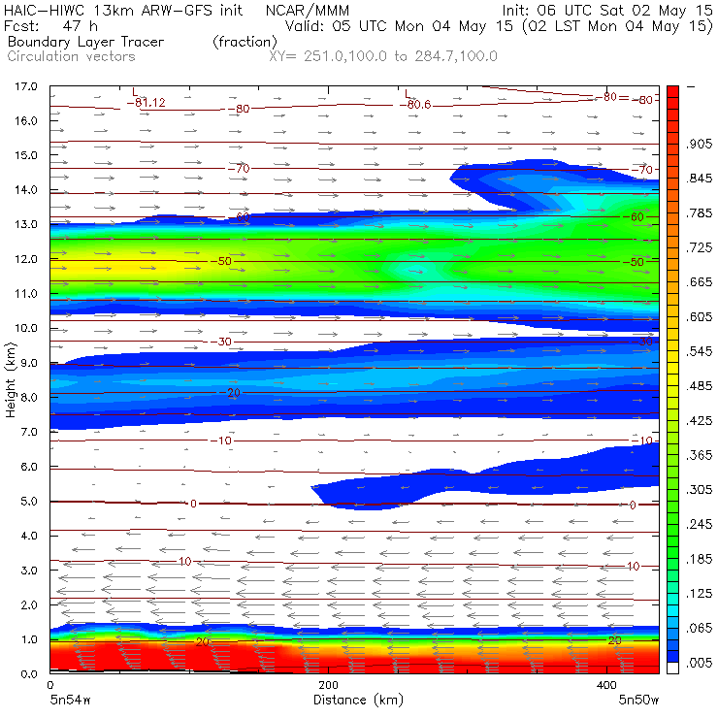Click the '3.0' height axis tick label
Screen dimensions: 718x718
coord(29,571)
